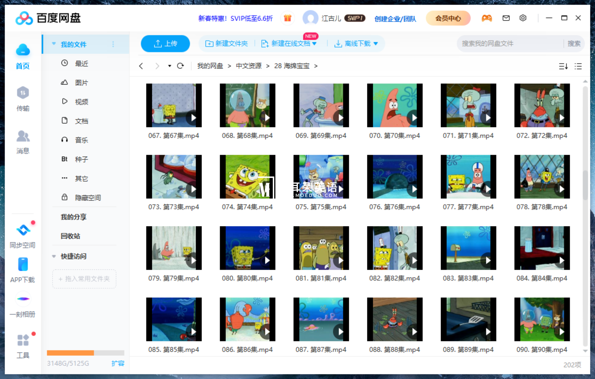The width and height of the screenshot is (595, 379).
Task: Open the 传输 (Transfers) panel
Action: [22, 99]
